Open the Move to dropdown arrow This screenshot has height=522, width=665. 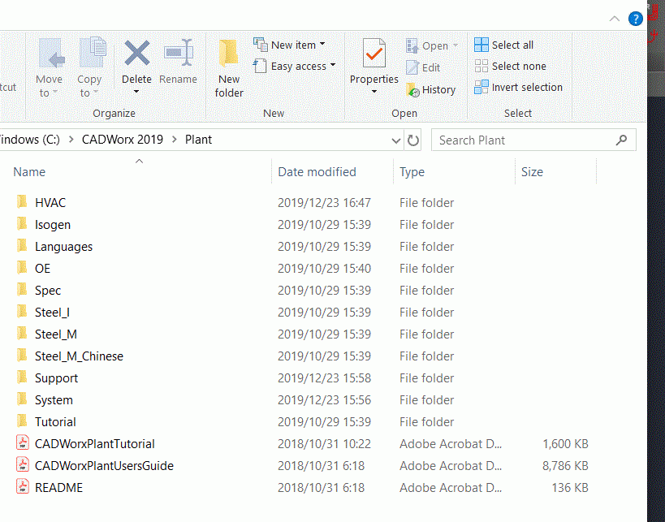(55, 92)
